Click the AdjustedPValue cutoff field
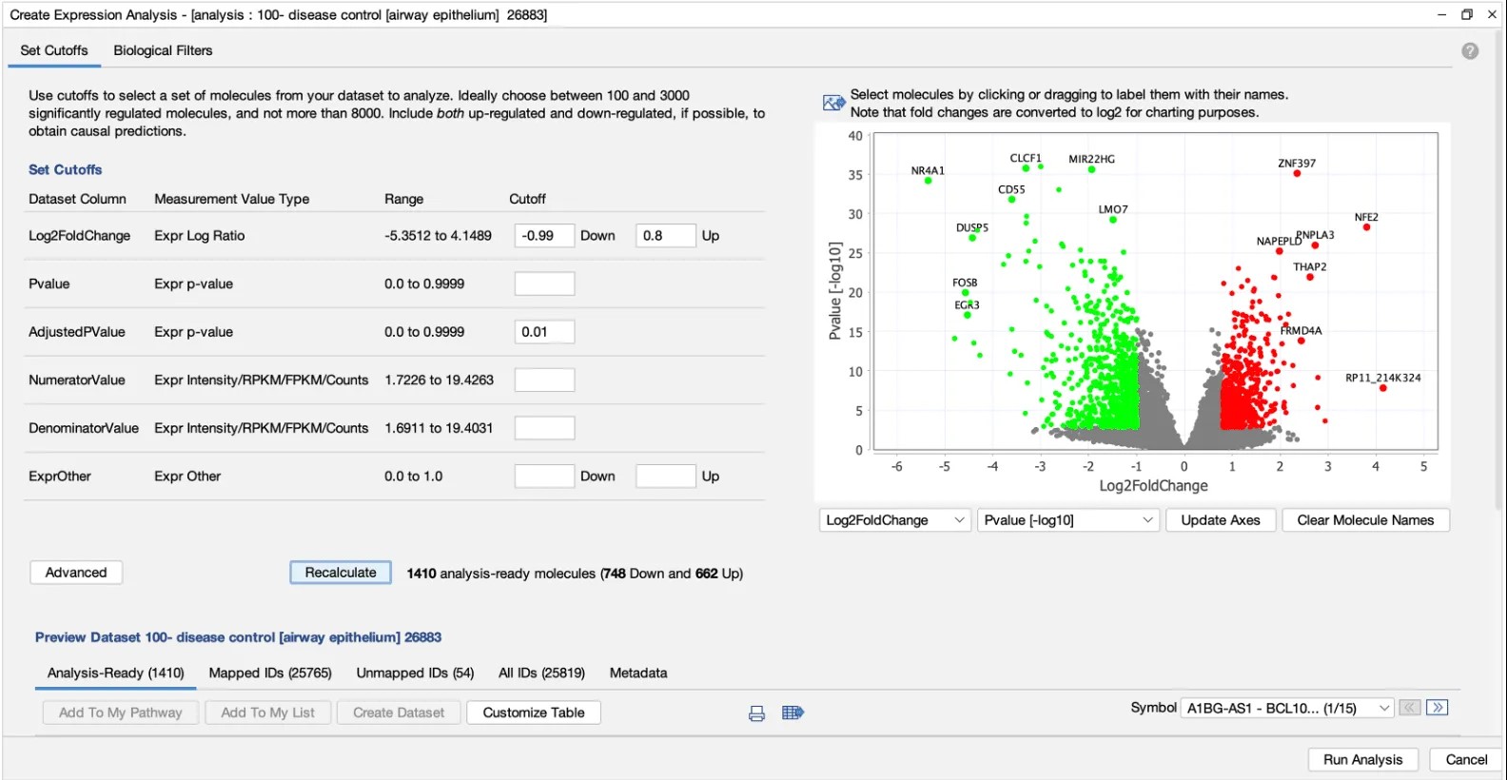Image resolution: width=1507 pixels, height=780 pixels. (544, 332)
